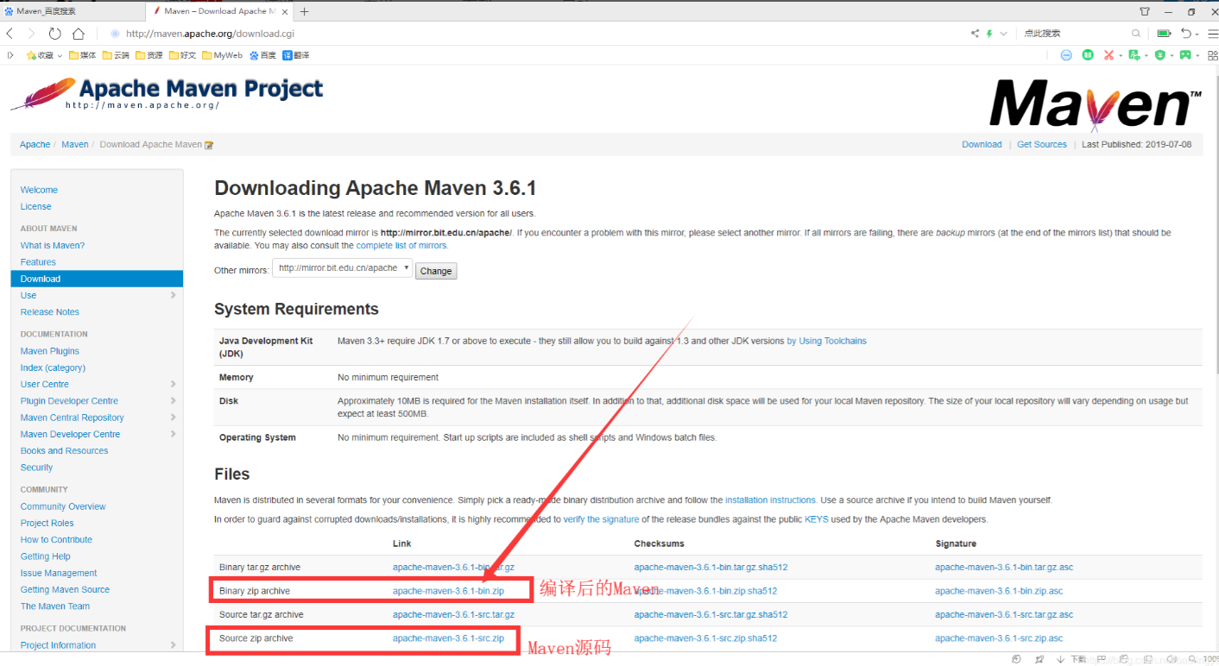Open Welcome in the sidebar
The height and width of the screenshot is (666, 1219).
[x=39, y=190]
